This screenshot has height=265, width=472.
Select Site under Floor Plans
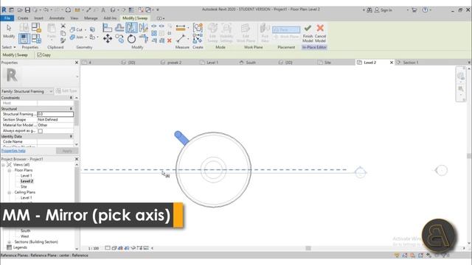(24, 187)
